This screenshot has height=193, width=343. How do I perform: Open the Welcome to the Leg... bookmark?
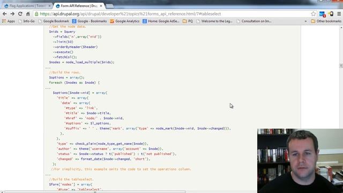point(214,21)
